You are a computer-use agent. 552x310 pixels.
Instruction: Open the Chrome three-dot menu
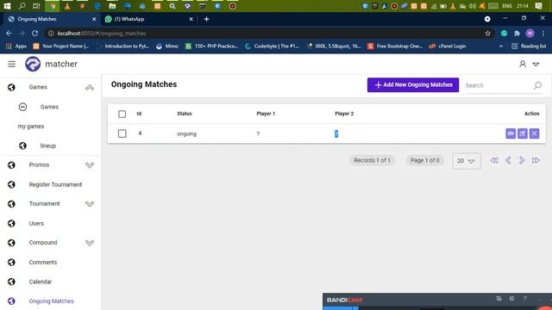tap(543, 33)
